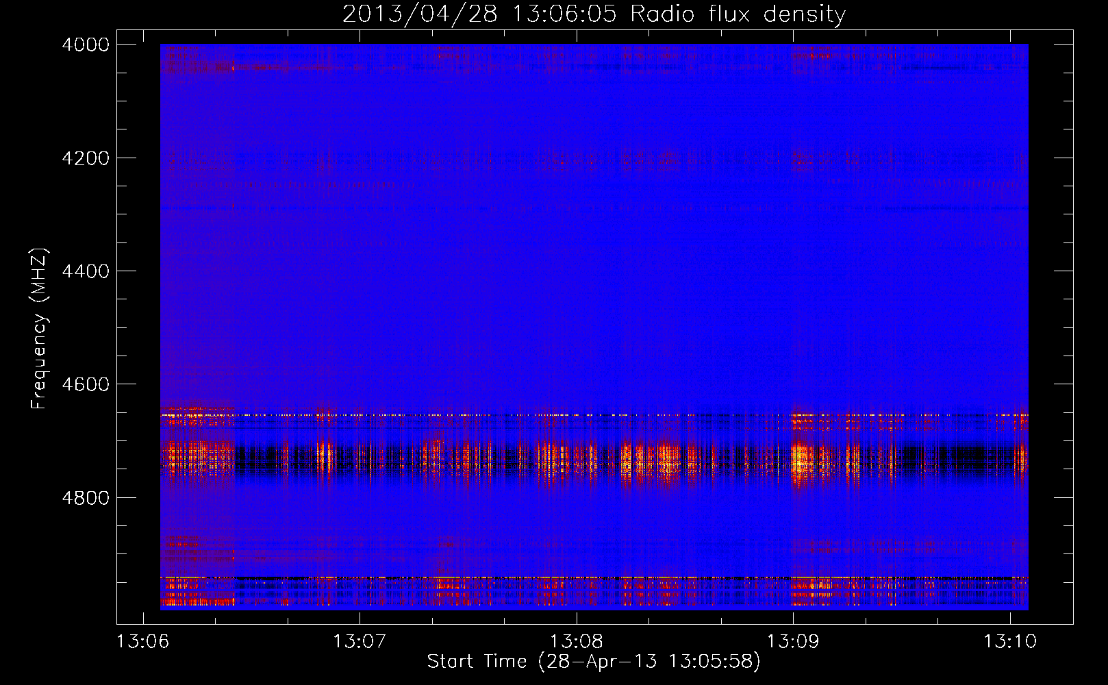Click the '4000' frequency axis label
The width and height of the screenshot is (1108, 685).
86,45
